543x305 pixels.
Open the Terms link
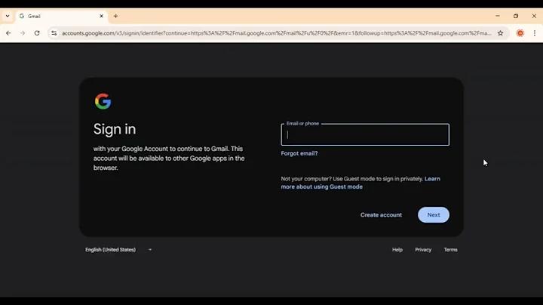point(450,250)
